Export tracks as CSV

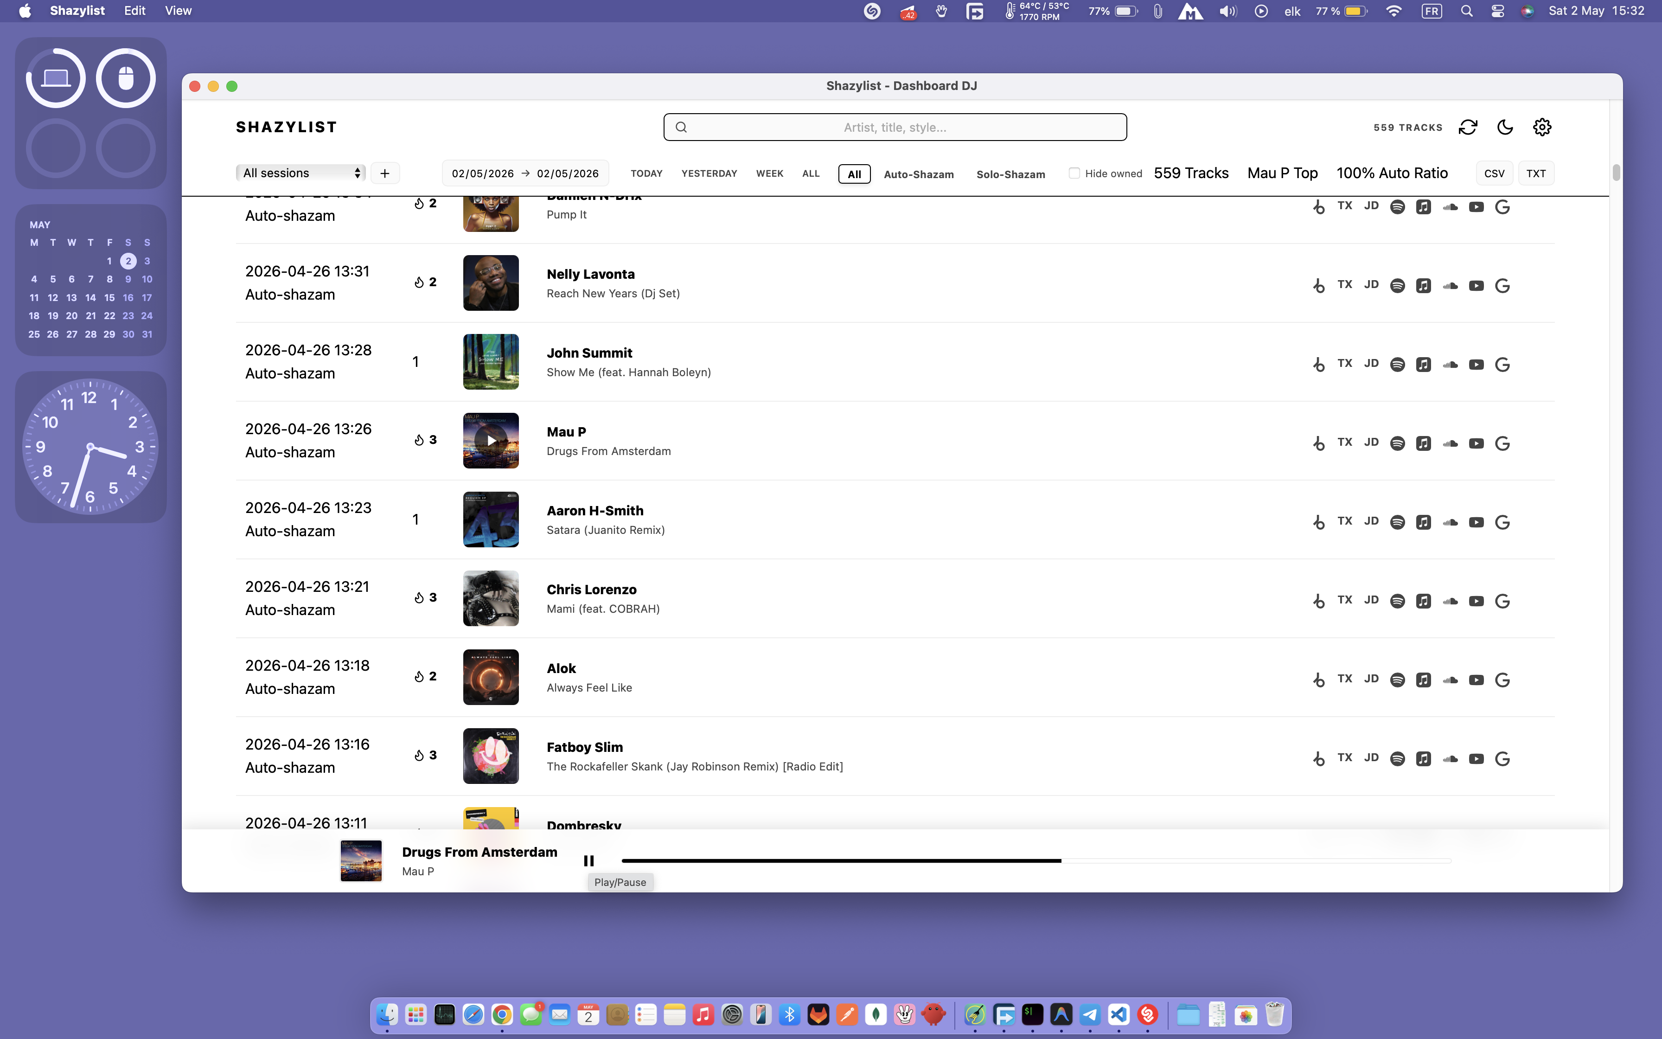coord(1494,173)
